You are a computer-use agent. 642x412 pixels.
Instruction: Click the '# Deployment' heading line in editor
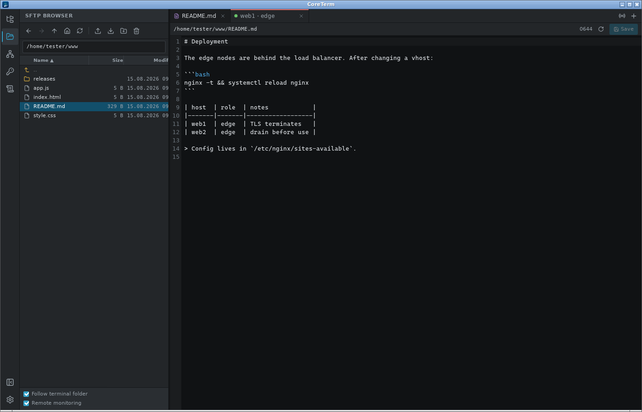point(206,42)
